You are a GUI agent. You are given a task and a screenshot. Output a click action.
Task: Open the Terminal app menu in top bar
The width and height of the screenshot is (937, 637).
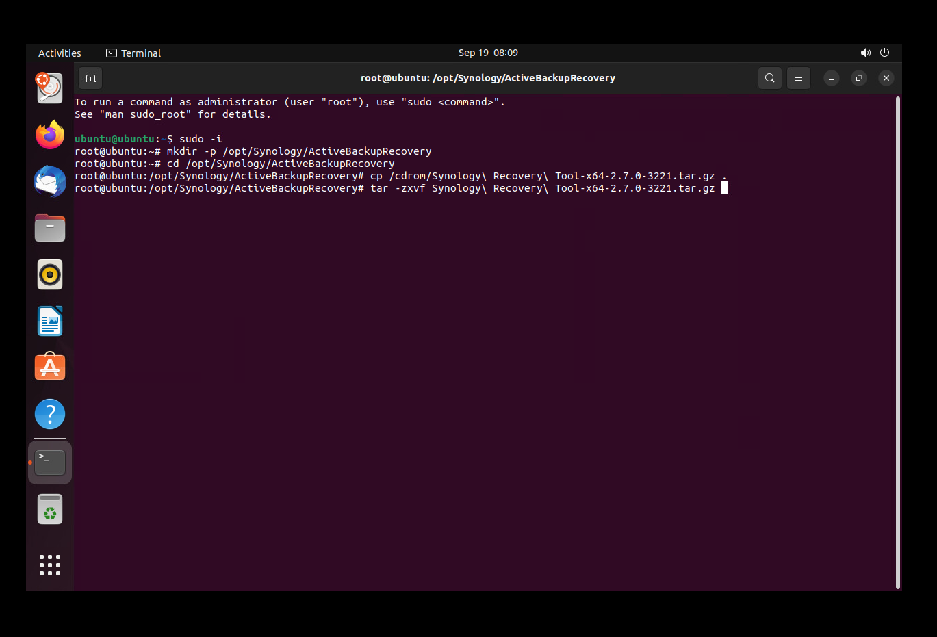pyautogui.click(x=133, y=53)
